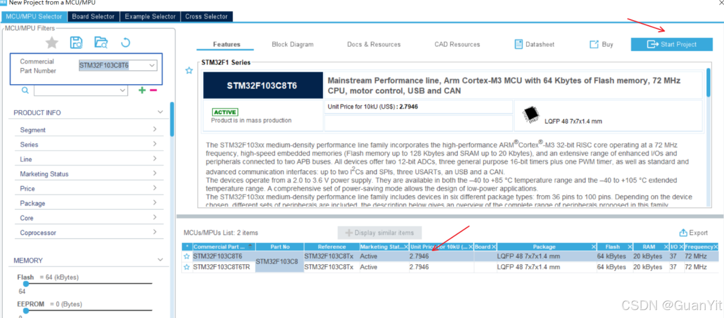Click the green plus icon
This screenshot has width=724, height=318.
click(142, 90)
